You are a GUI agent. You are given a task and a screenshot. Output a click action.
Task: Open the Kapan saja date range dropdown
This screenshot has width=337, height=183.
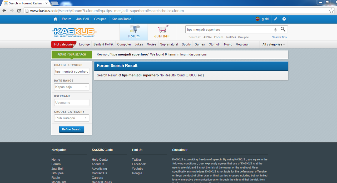point(72,87)
